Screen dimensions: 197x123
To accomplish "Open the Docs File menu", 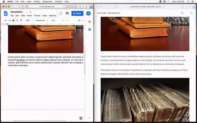I will tap(12, 16).
